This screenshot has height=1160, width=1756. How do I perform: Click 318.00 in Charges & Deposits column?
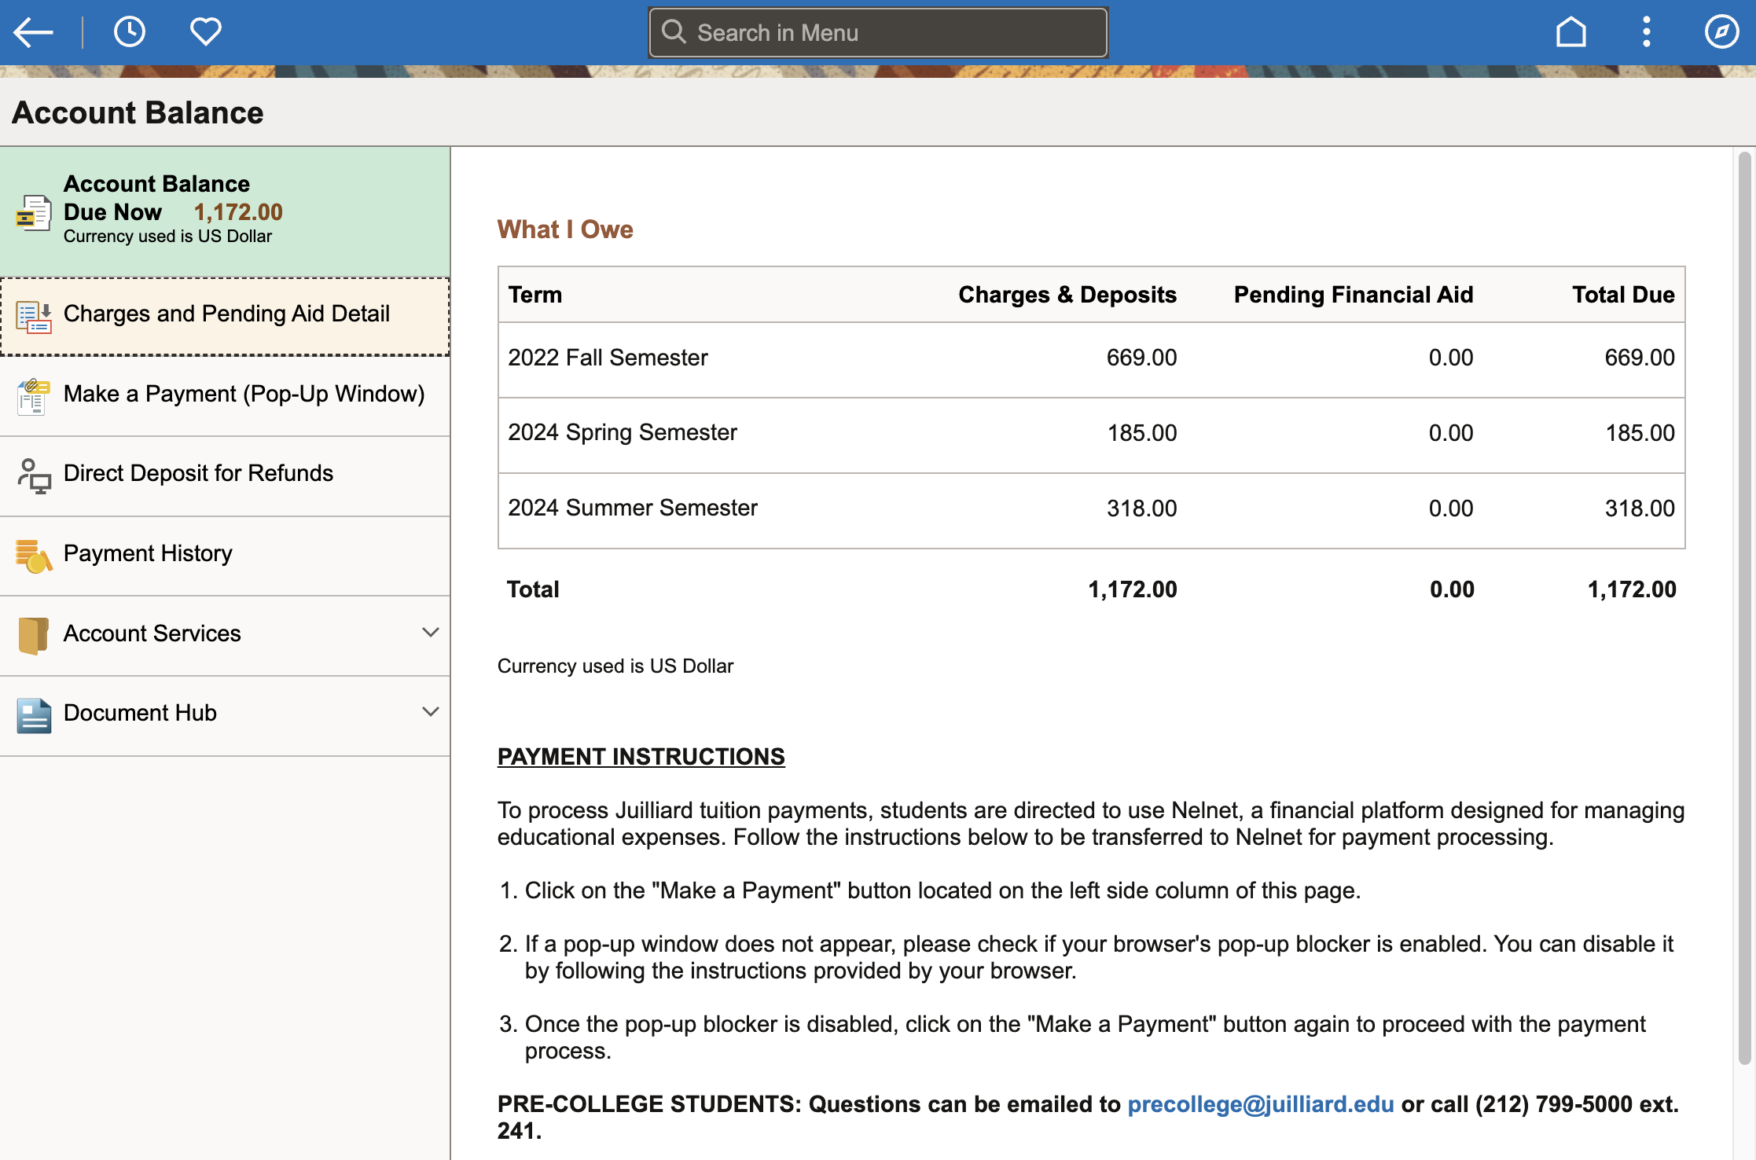[x=1141, y=508]
